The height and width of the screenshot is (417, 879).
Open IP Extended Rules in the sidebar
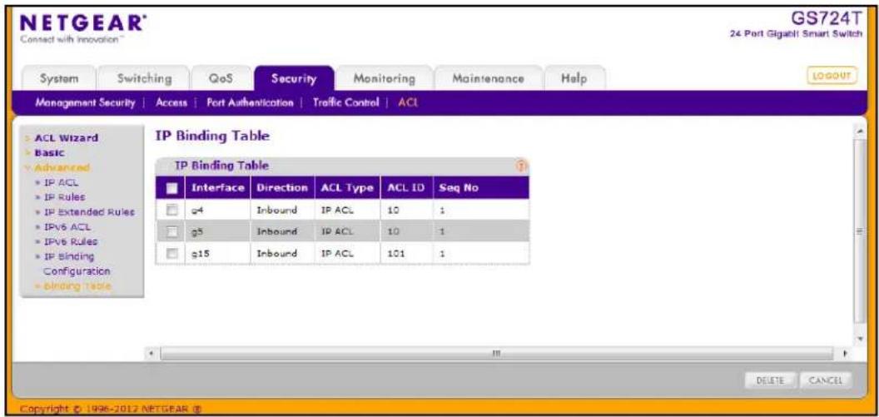[88, 212]
